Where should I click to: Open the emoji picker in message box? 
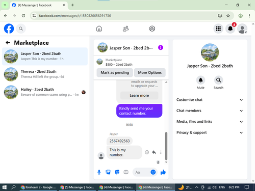point(153,172)
